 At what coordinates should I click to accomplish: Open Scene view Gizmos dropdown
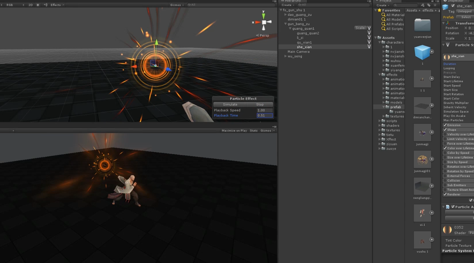coord(177,5)
